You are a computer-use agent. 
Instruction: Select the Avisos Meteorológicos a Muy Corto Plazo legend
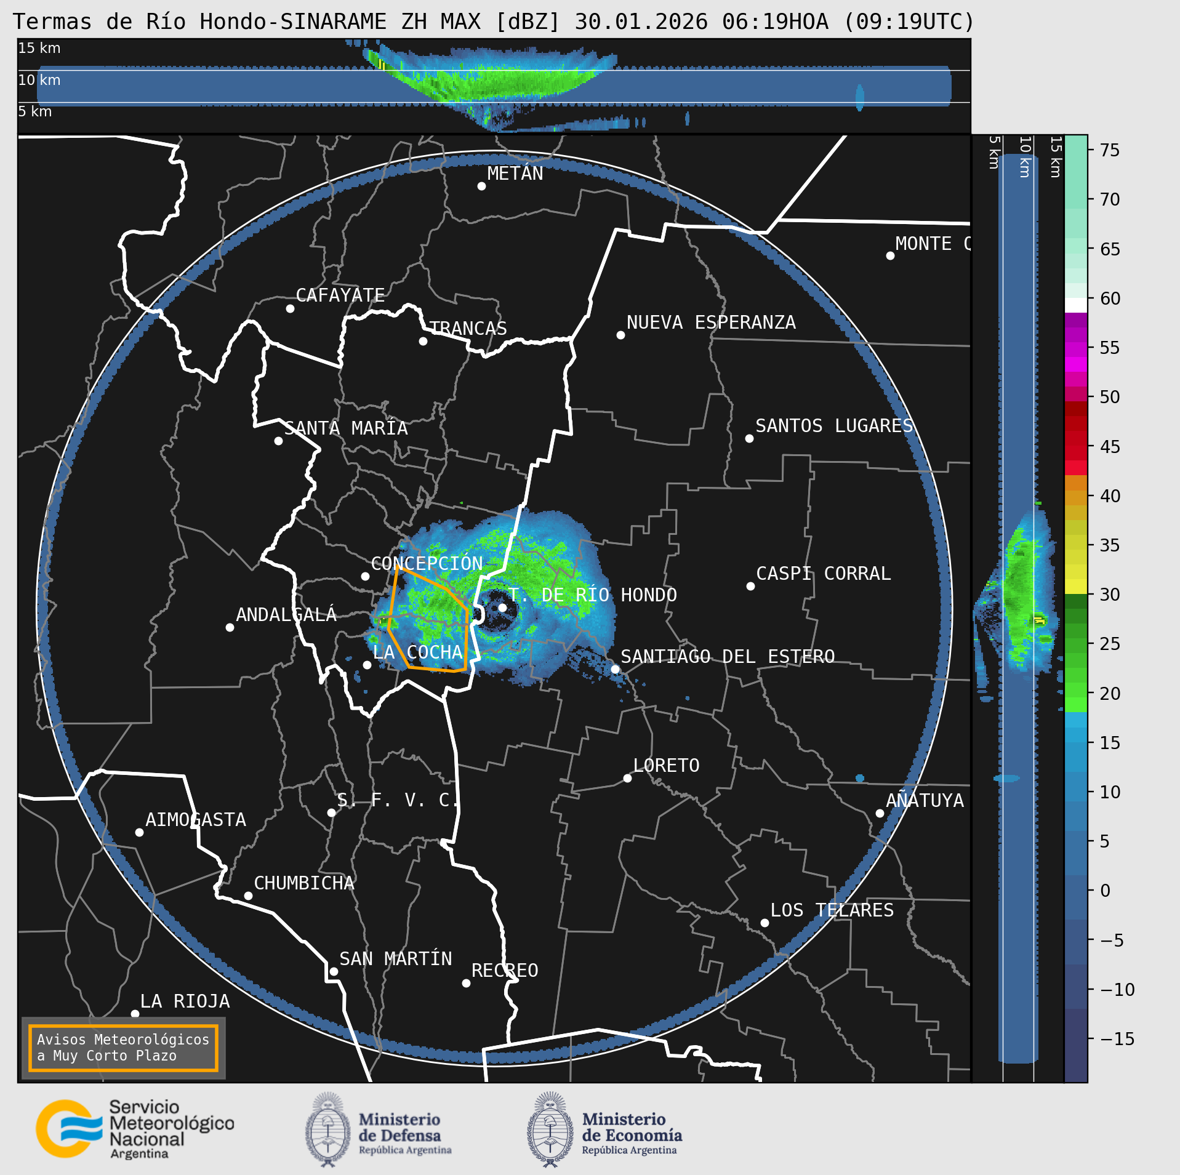(x=124, y=1048)
